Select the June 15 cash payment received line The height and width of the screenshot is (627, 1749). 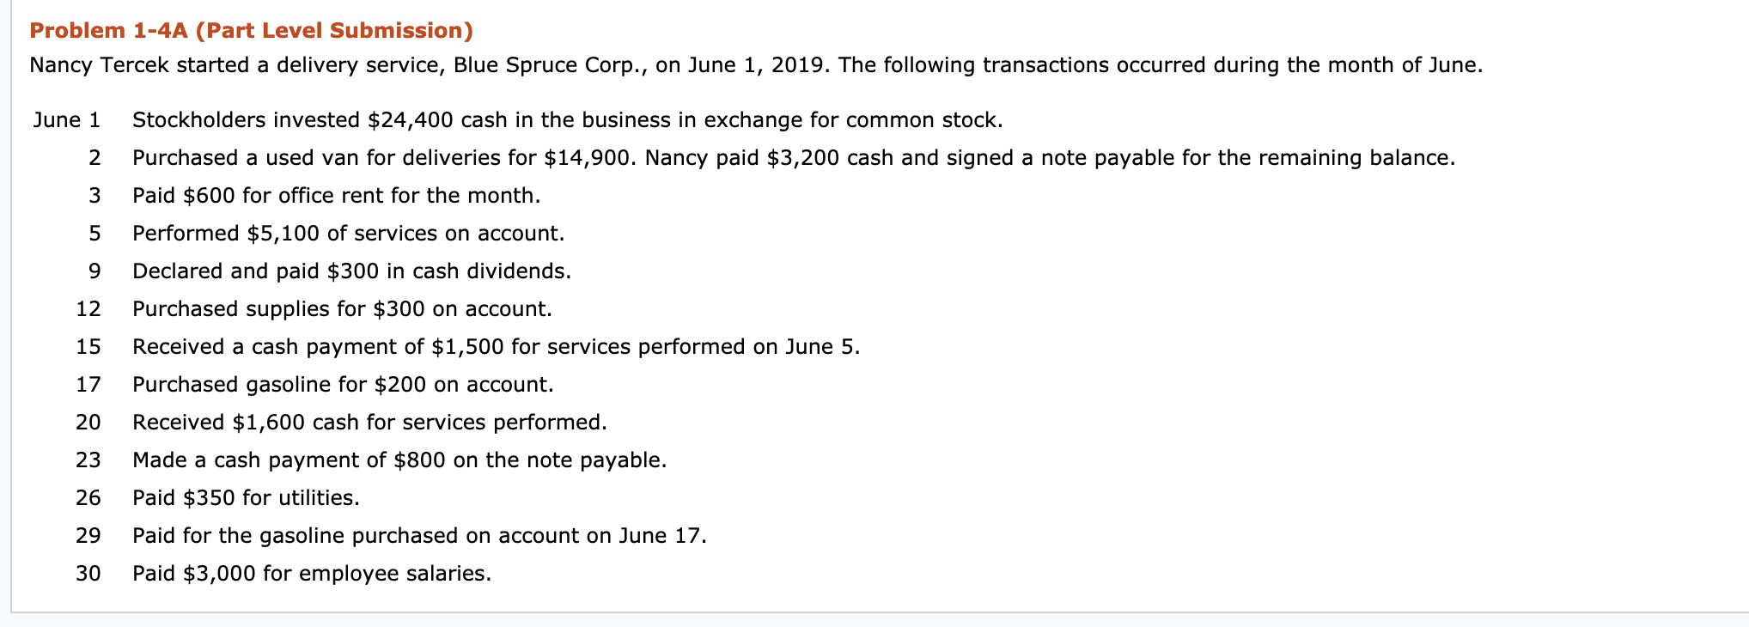click(x=497, y=347)
